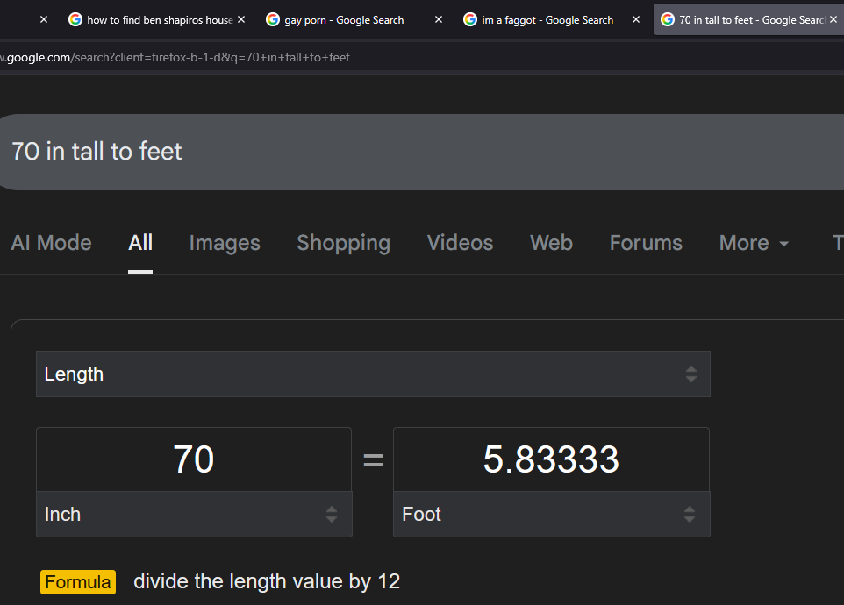Close the 'im a' Google Search tab
844x605 pixels.
tap(636, 19)
